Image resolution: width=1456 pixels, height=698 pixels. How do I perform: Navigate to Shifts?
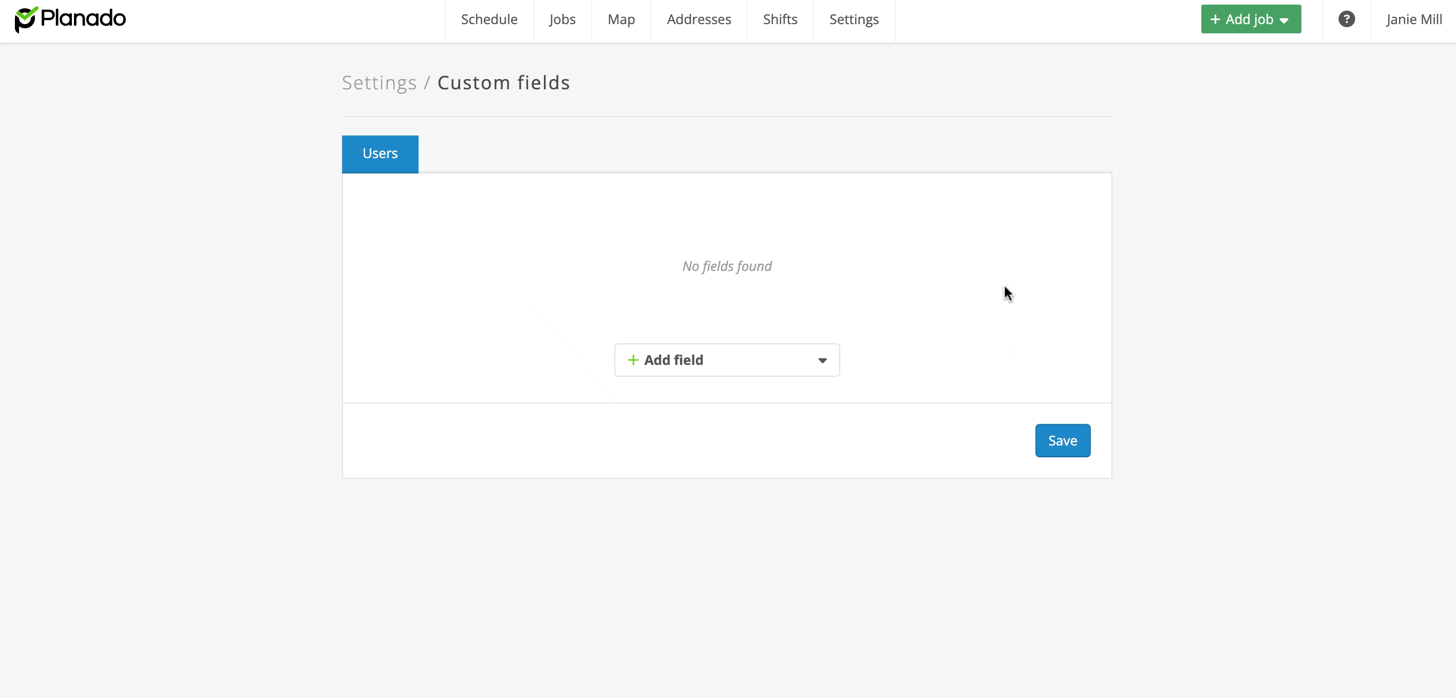tap(780, 20)
